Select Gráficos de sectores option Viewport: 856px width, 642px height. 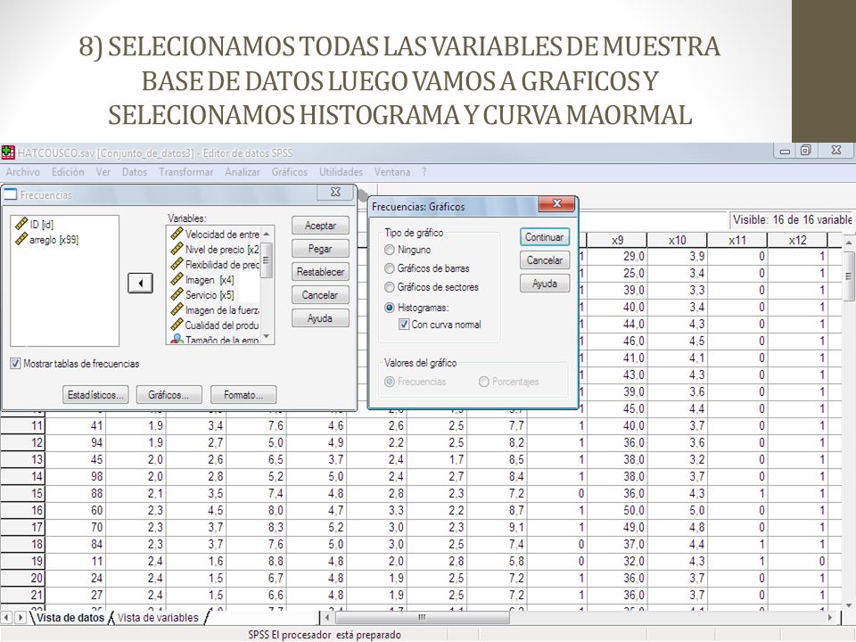tap(390, 286)
